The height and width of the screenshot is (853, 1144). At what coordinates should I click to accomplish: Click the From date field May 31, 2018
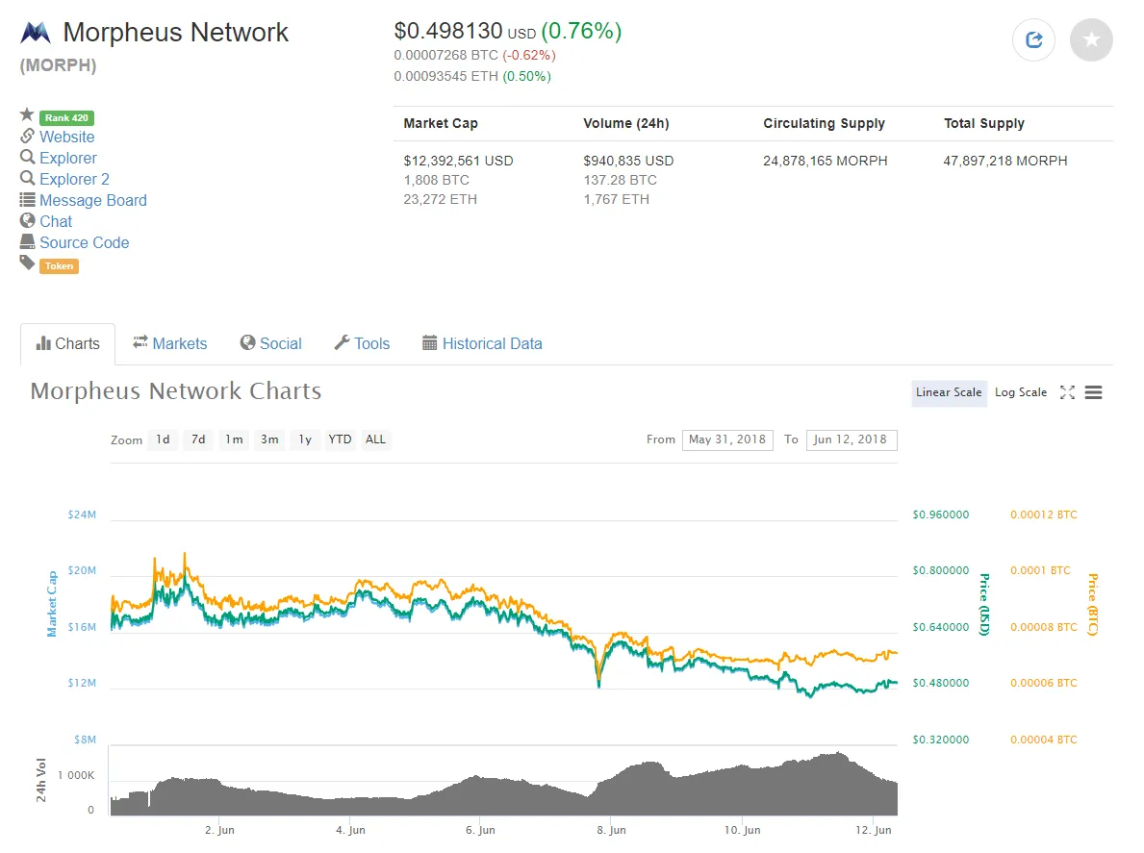click(x=727, y=439)
